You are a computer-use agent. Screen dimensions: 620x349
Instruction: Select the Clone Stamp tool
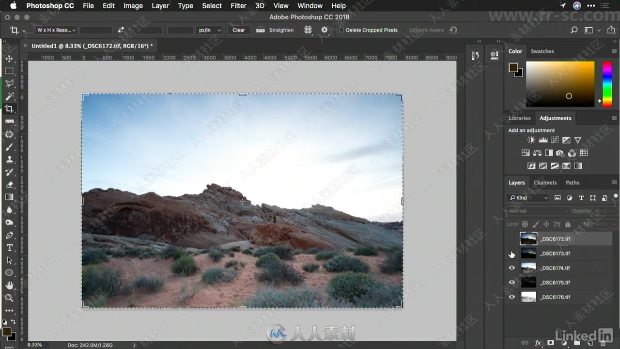(x=9, y=159)
